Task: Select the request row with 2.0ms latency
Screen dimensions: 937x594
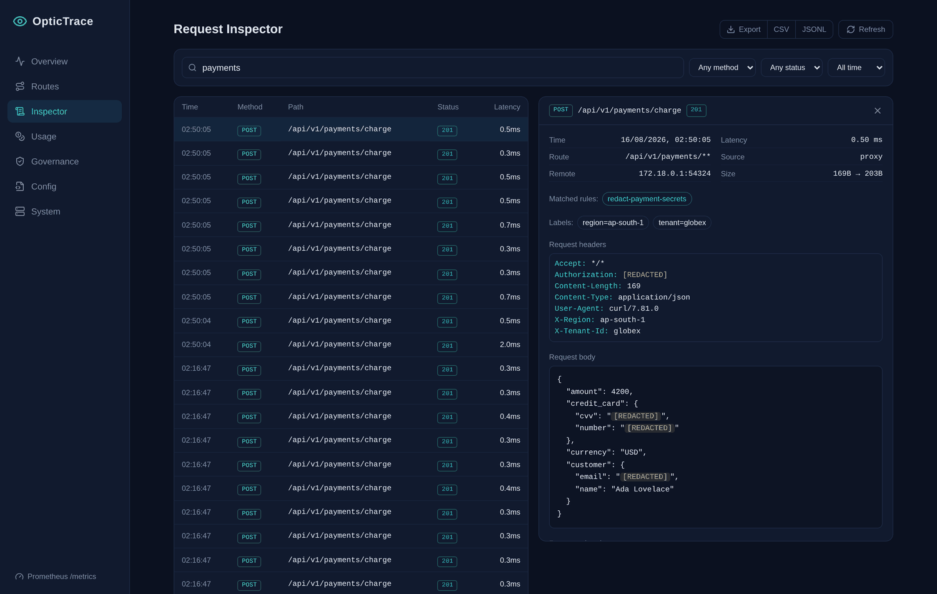Action: pos(351,345)
